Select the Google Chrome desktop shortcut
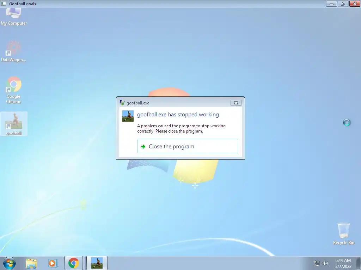361x270 pixels. click(14, 90)
